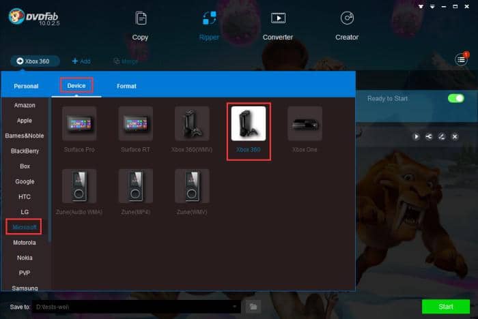Click the Merge button
The height and width of the screenshot is (319, 478).
126,61
